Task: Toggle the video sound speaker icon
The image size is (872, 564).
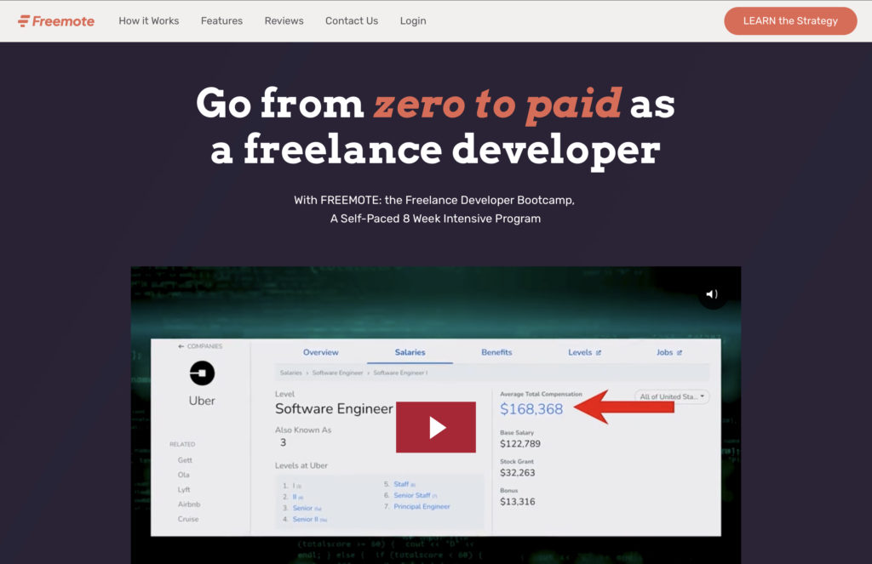Action: point(712,294)
